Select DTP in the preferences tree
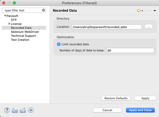The image size is (159, 117). point(14,20)
